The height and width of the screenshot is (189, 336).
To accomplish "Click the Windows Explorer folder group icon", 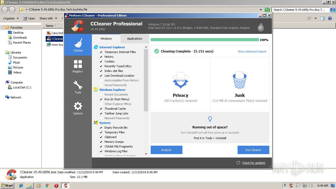I will tap(96, 90).
